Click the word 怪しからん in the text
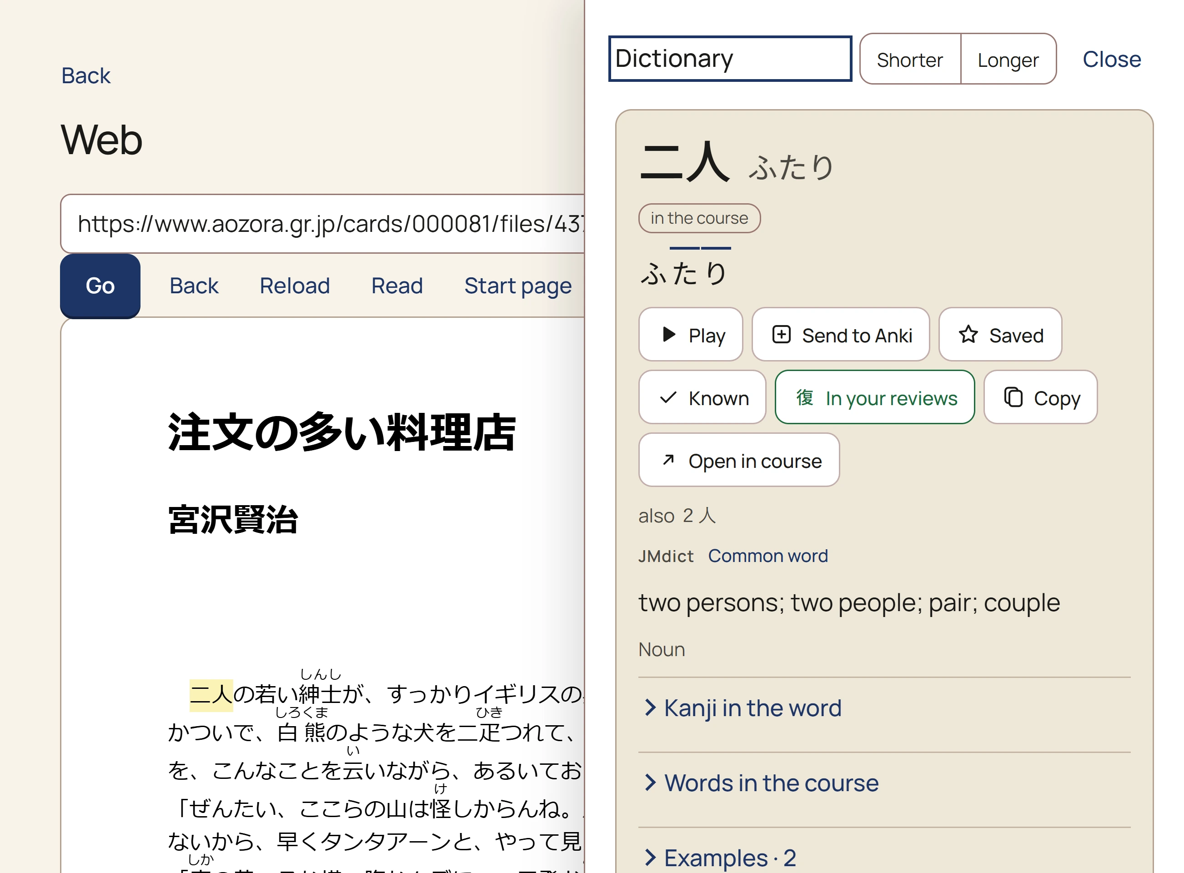Viewport: 1184px width, 873px height. (x=495, y=808)
